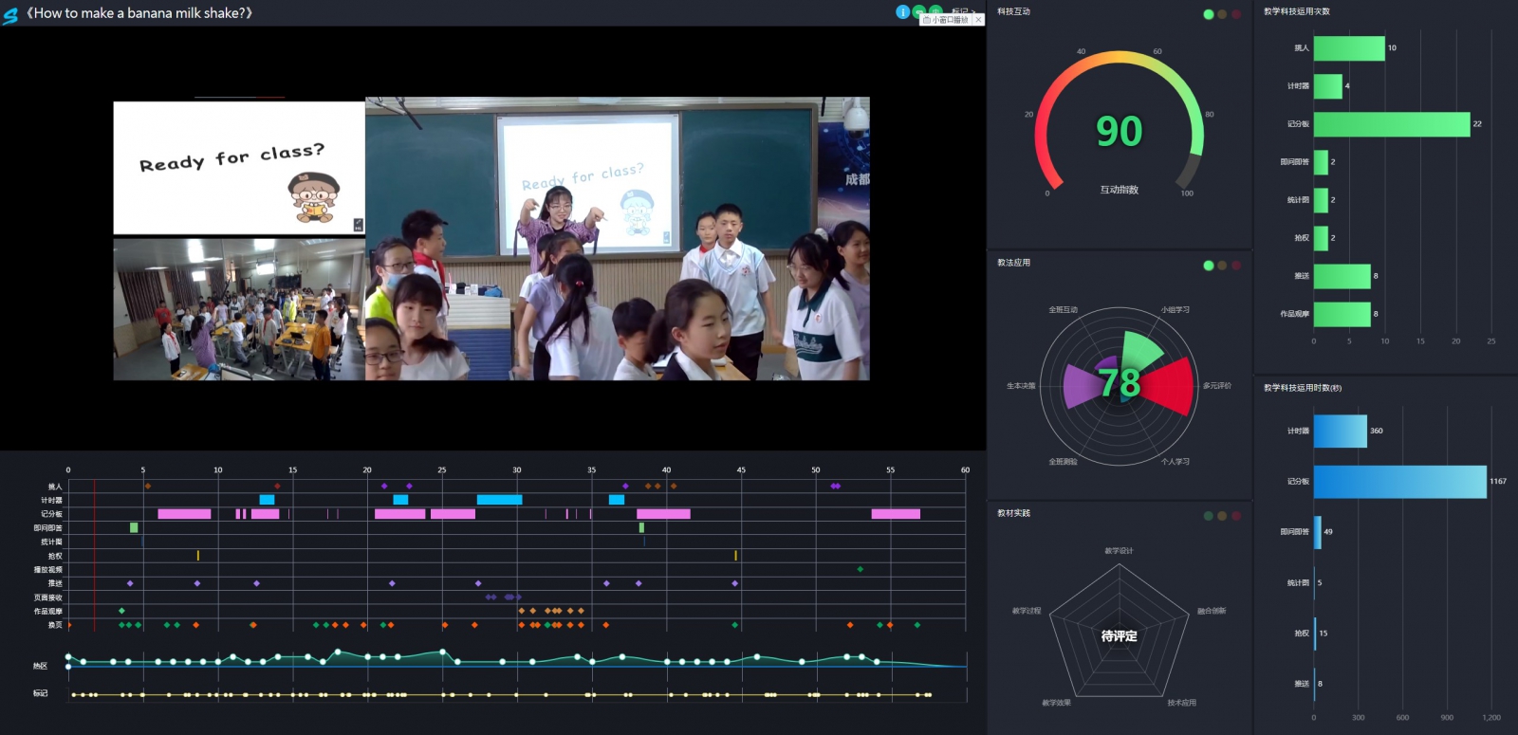Close the 小窗口播放 popup

(978, 20)
